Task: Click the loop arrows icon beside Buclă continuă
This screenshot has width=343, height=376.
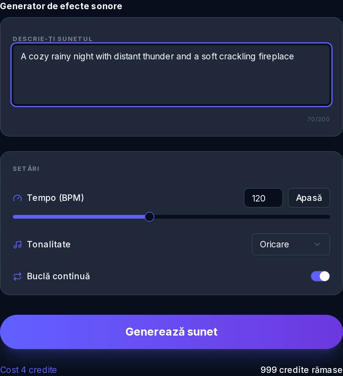Action: pyautogui.click(x=17, y=276)
